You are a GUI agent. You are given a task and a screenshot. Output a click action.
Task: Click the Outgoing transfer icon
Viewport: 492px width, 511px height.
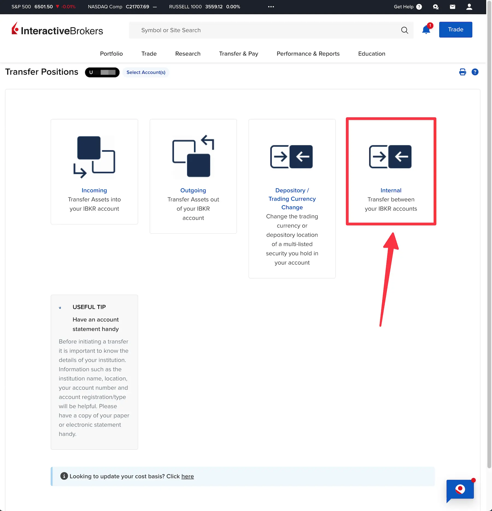(193, 156)
